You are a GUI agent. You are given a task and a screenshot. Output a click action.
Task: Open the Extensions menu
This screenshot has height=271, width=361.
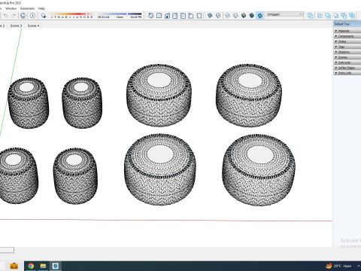[27, 8]
